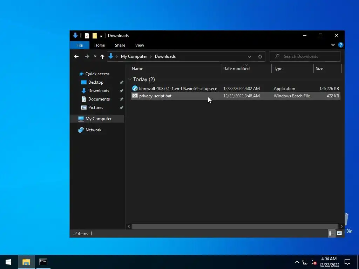The width and height of the screenshot is (359, 269).
Task: Click the librewolf installer file icon
Action: coord(135,88)
